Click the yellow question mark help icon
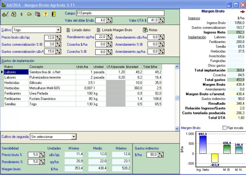Viewport: 246px width, 175px height. point(46,14)
